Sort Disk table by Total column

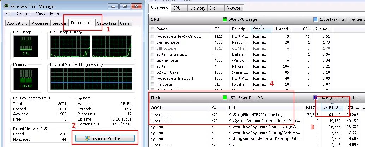352,107
